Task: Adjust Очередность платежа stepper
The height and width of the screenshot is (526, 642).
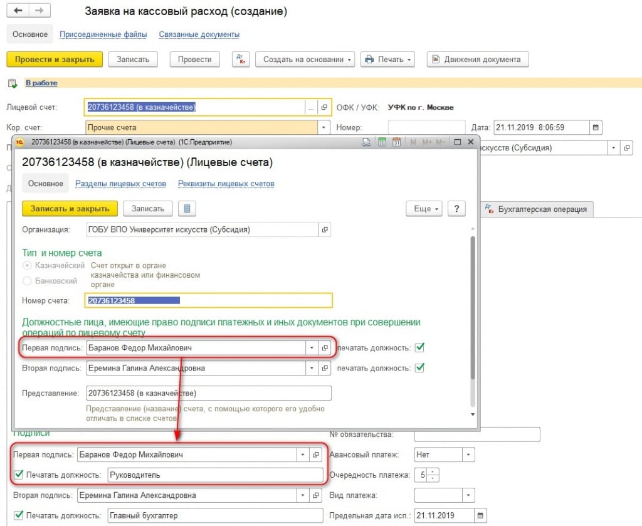Action: click(x=433, y=475)
